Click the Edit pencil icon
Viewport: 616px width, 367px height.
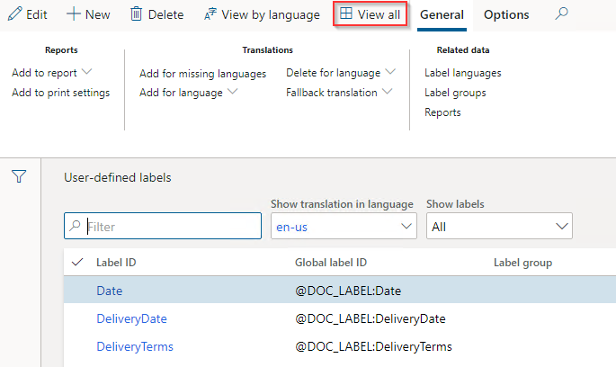(x=15, y=14)
